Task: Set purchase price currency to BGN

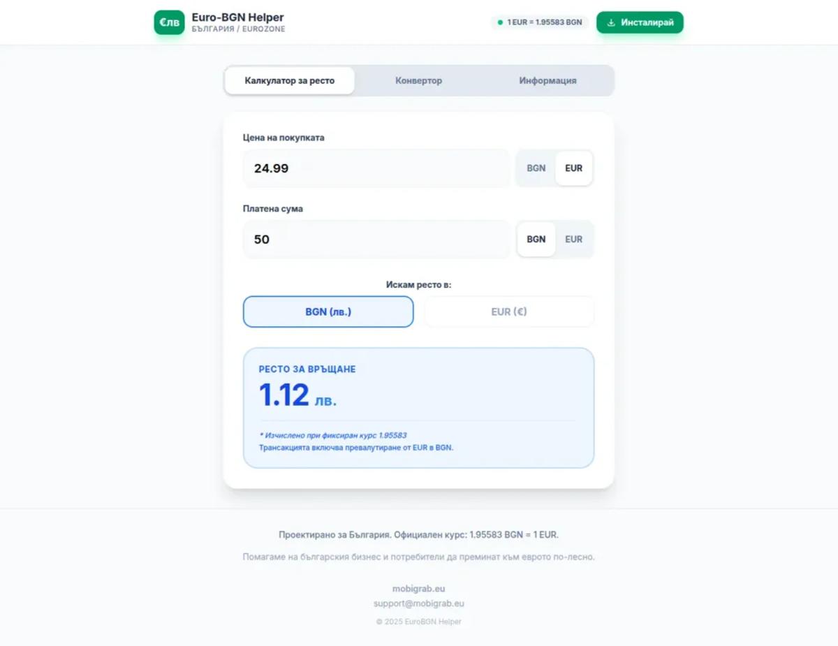Action: [536, 168]
